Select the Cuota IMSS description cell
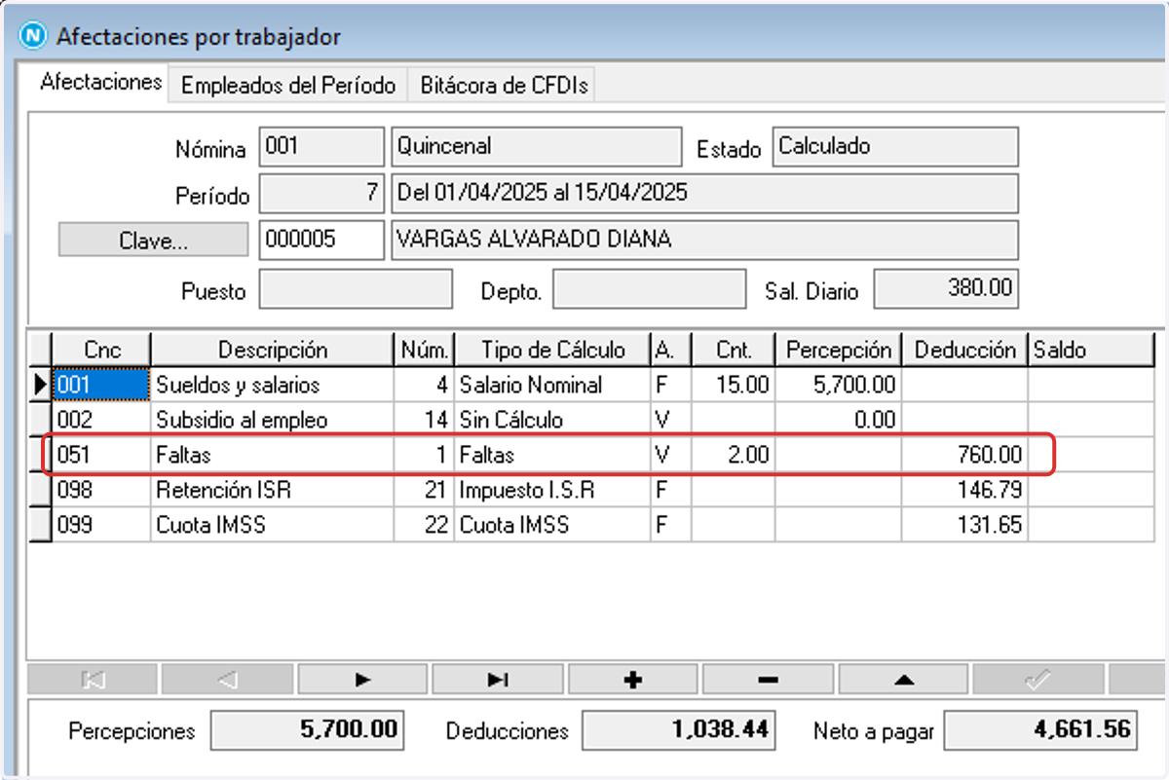 (x=273, y=525)
